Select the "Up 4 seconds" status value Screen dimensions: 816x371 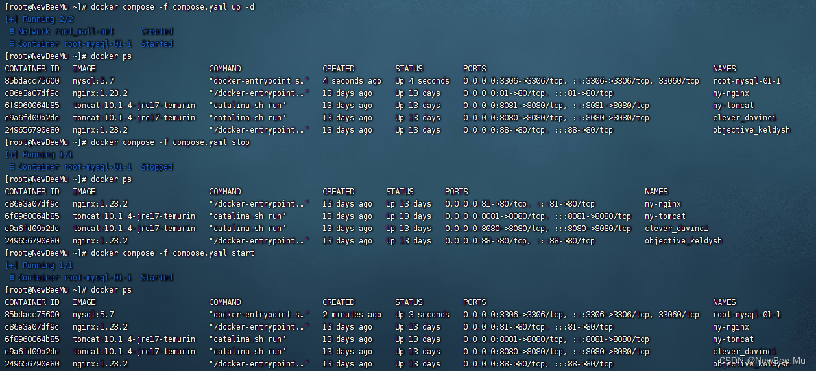pos(422,81)
